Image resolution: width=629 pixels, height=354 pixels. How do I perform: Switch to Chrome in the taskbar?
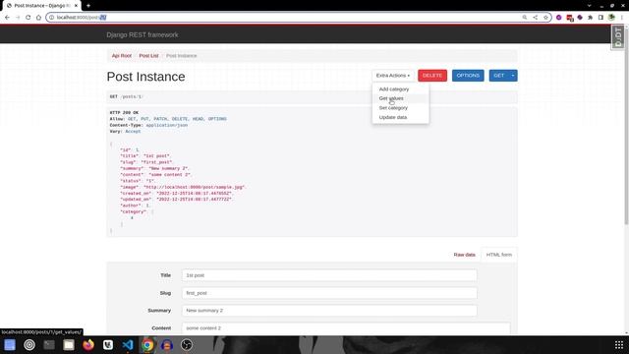[147, 345]
